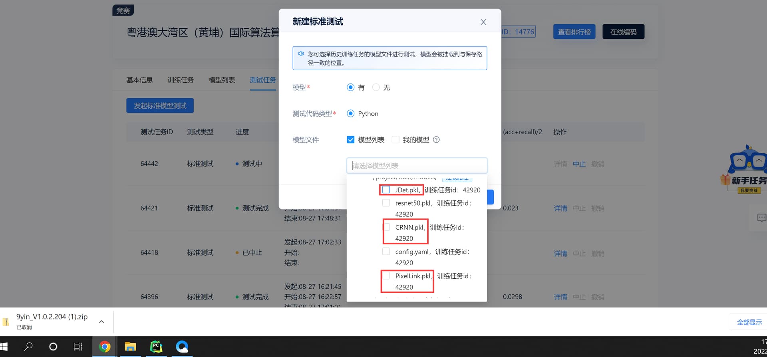Click the Windows search icon
The image size is (767, 357).
click(x=28, y=347)
